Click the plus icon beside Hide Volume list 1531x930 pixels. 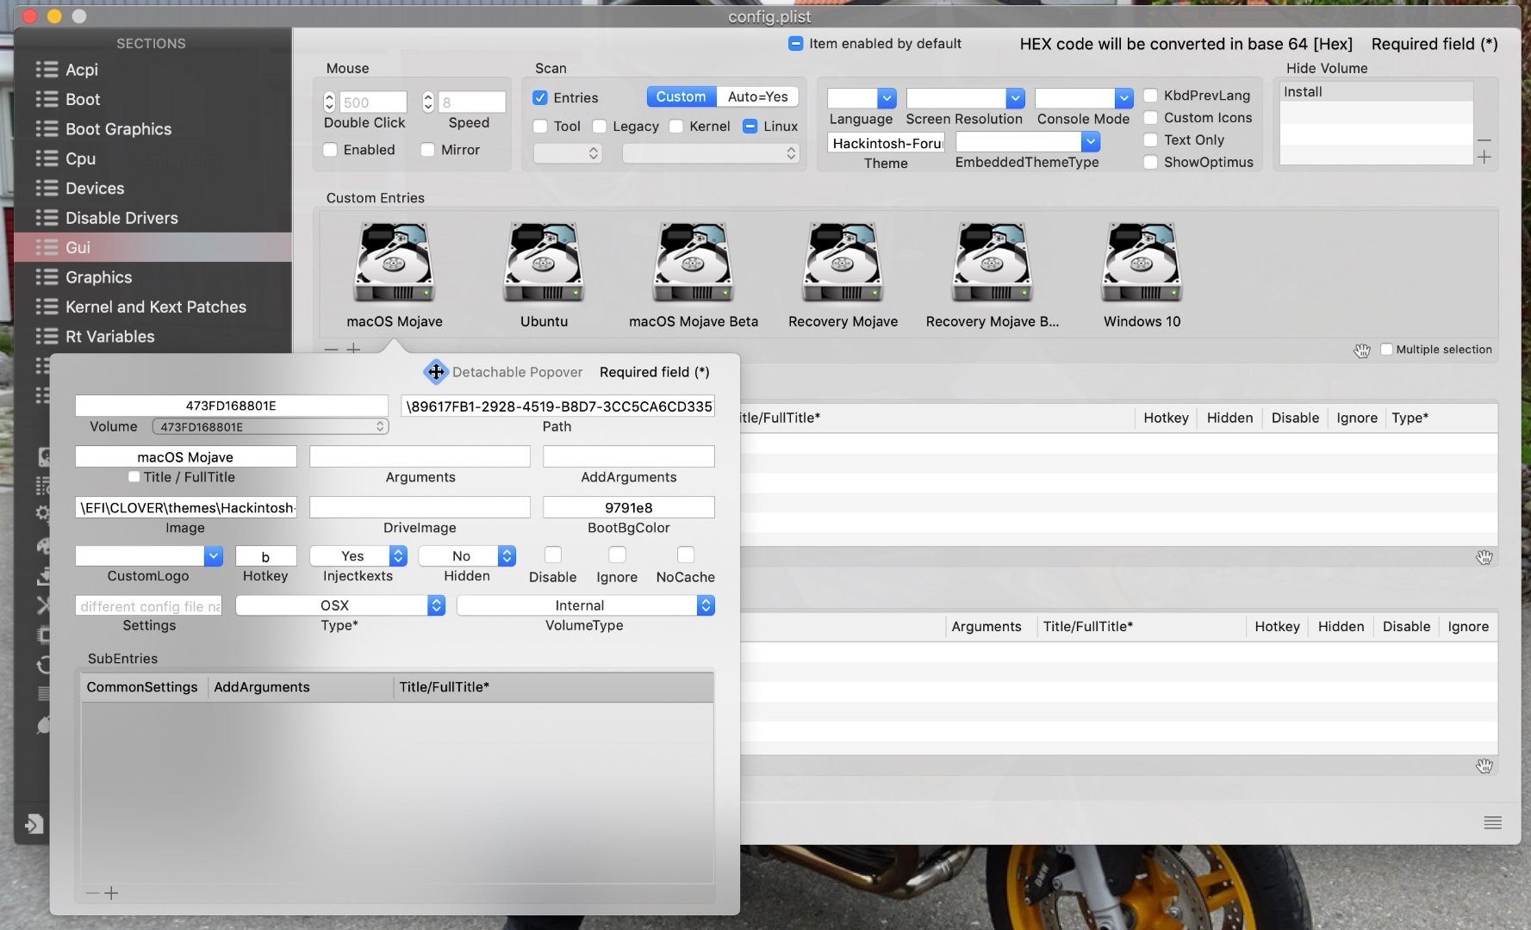coord(1484,158)
